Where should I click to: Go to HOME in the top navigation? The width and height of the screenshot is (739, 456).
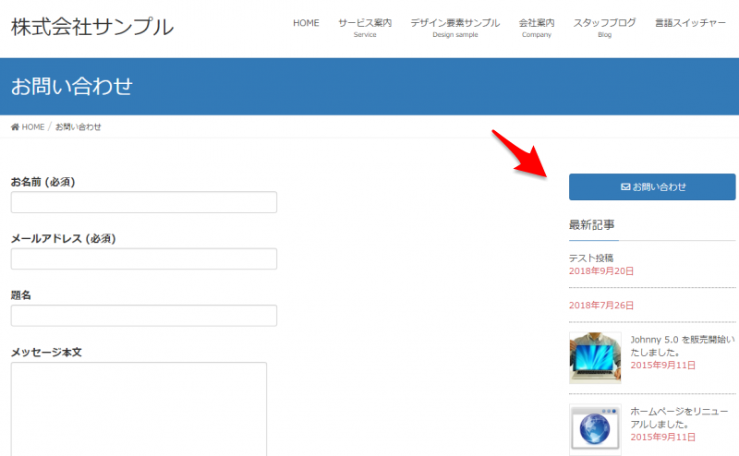(x=306, y=23)
